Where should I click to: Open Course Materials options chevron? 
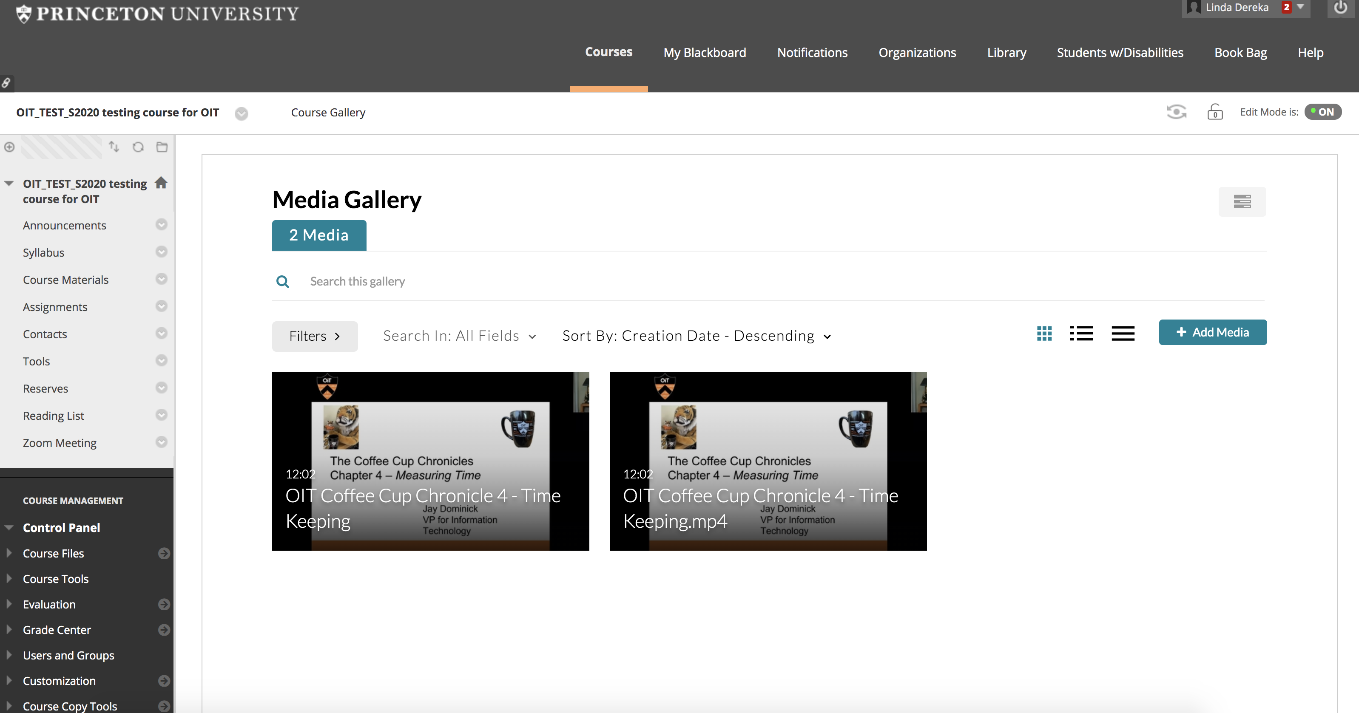(162, 279)
